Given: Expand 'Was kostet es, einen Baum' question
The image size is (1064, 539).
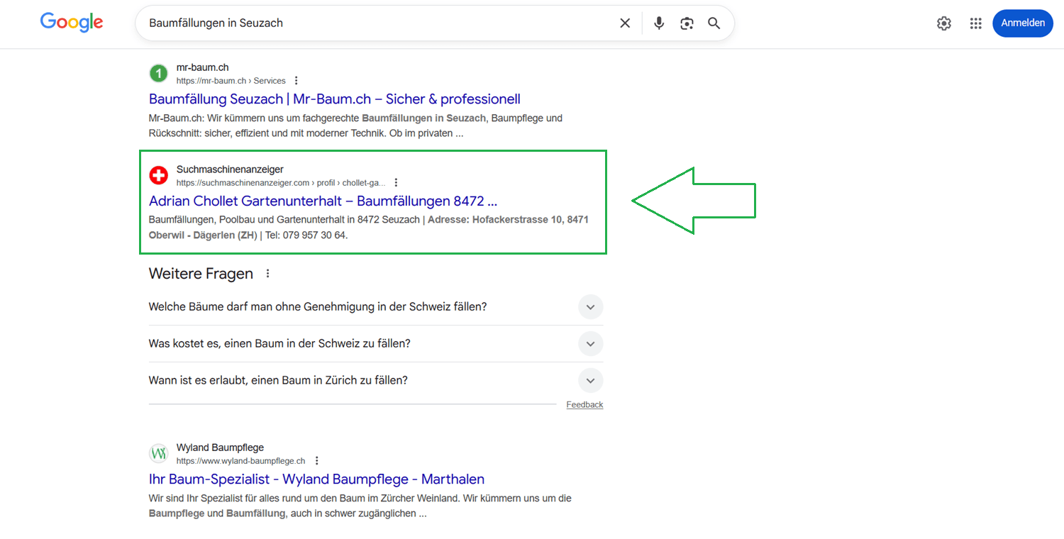Looking at the screenshot, I should click(590, 344).
